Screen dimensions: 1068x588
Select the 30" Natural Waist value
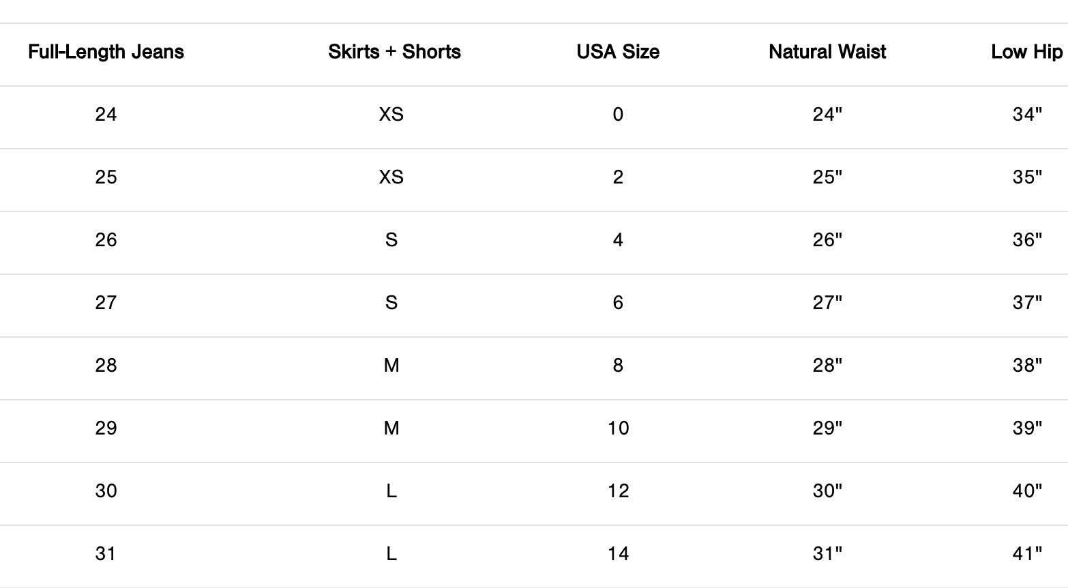[x=827, y=491]
